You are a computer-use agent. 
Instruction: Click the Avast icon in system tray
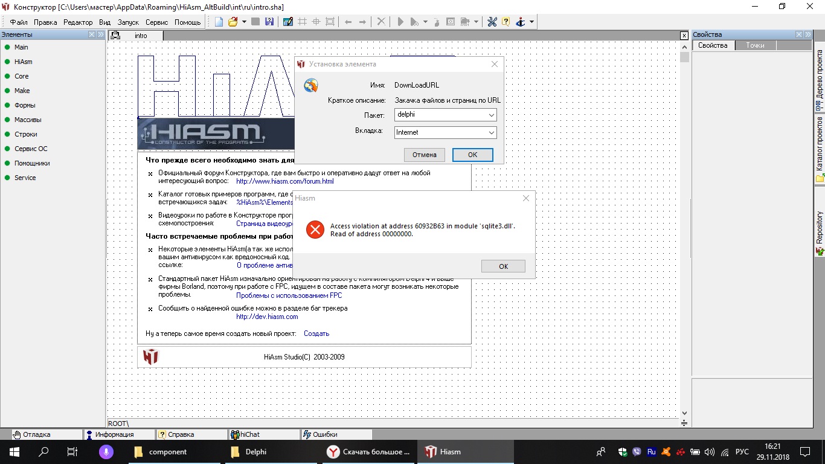pyautogui.click(x=666, y=452)
